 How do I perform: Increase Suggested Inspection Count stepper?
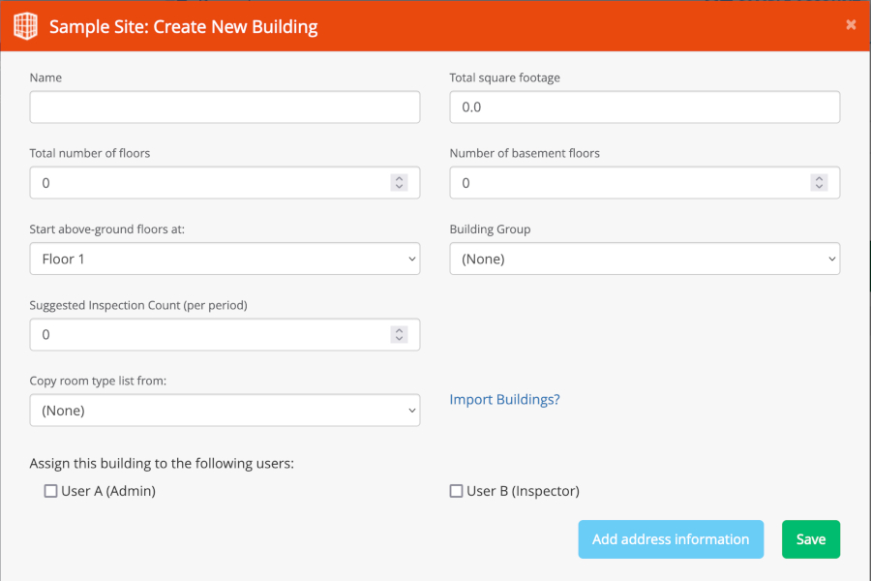click(399, 330)
